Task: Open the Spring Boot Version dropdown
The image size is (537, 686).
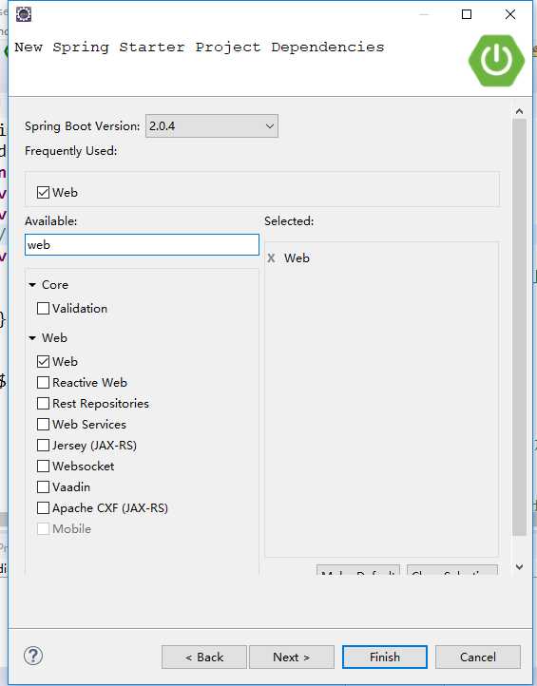Action: 212,126
